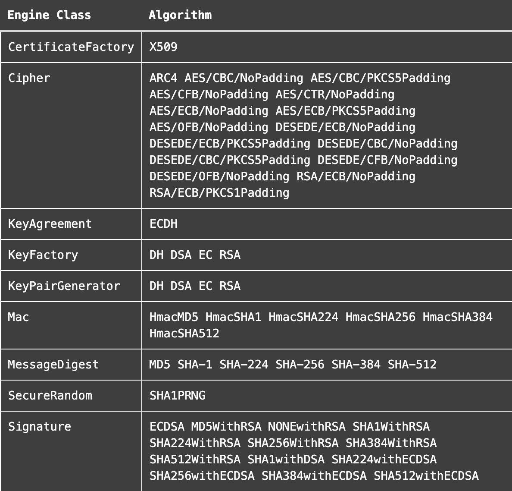Viewport: 512px width, 491px height.
Task: Click the HmacSHA512 entry
Action: pos(184,333)
